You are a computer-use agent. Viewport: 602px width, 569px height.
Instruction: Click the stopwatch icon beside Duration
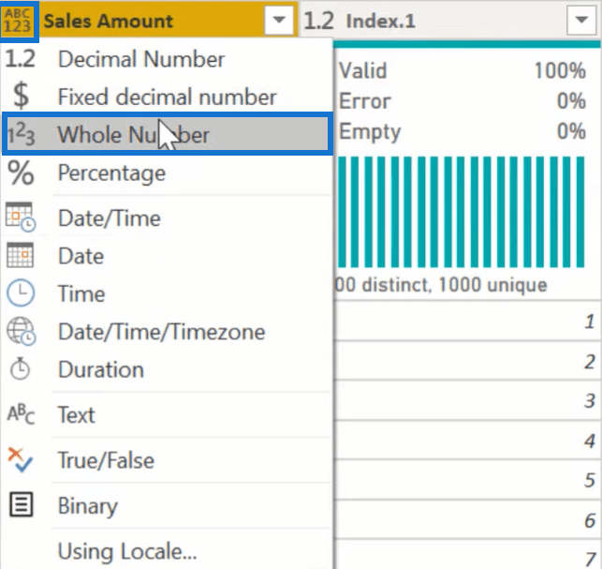[x=20, y=368]
